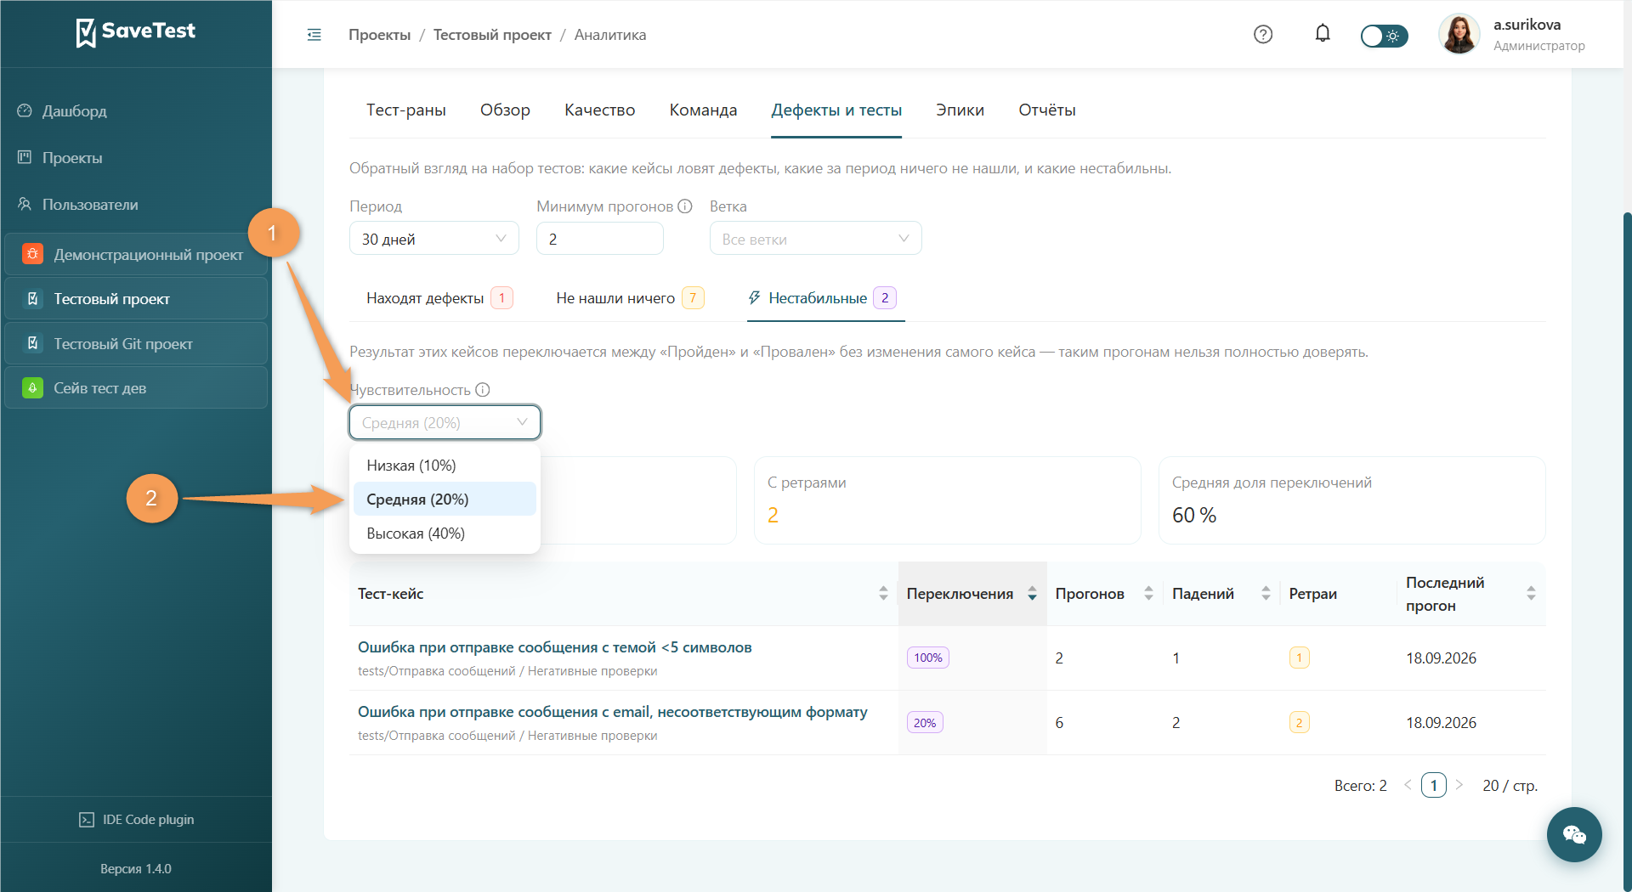Sort by Падений column arrows
Screen dimensions: 1632x892
1266,594
